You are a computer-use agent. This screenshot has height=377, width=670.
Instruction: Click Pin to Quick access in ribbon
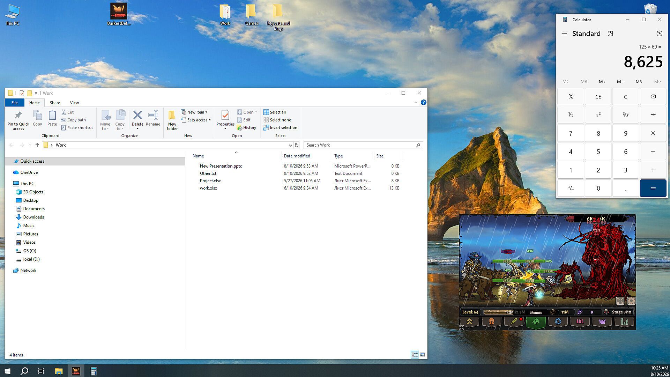click(18, 120)
